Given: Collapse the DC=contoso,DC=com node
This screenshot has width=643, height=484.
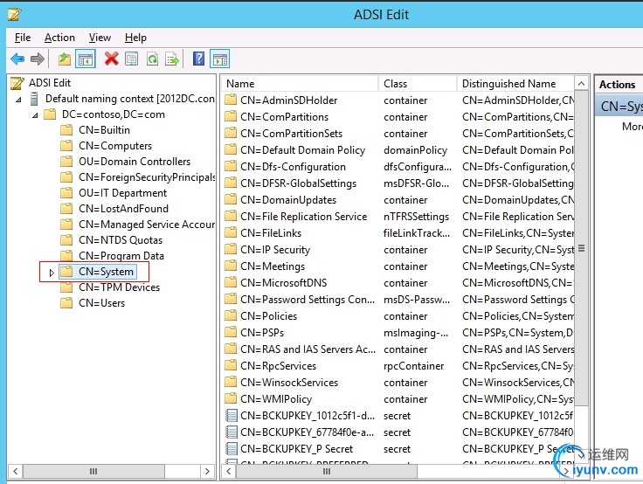Looking at the screenshot, I should click(x=35, y=115).
